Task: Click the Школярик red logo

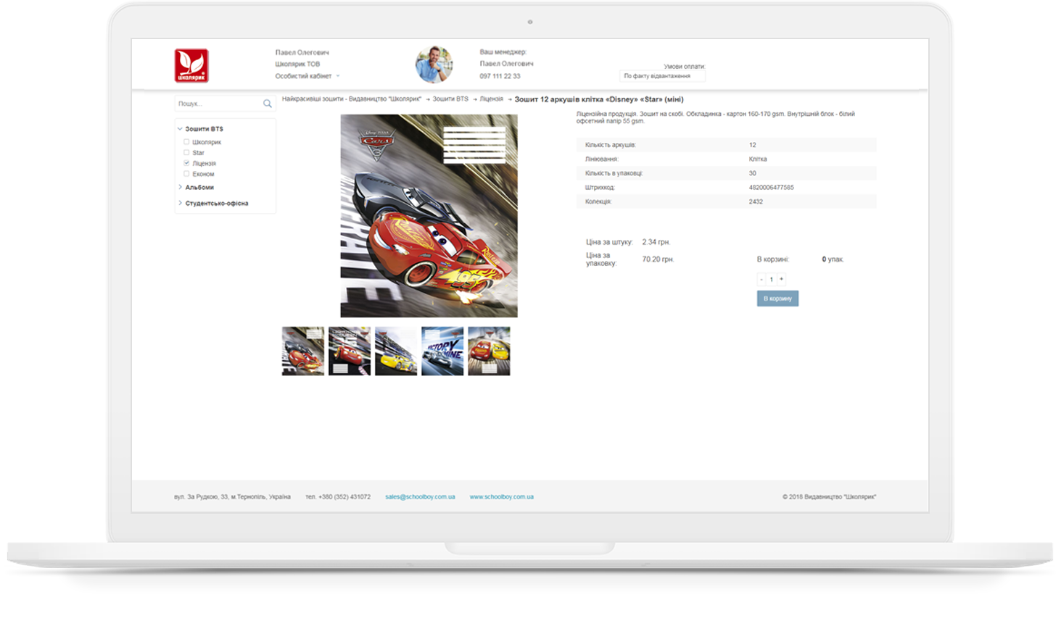Action: tap(191, 65)
